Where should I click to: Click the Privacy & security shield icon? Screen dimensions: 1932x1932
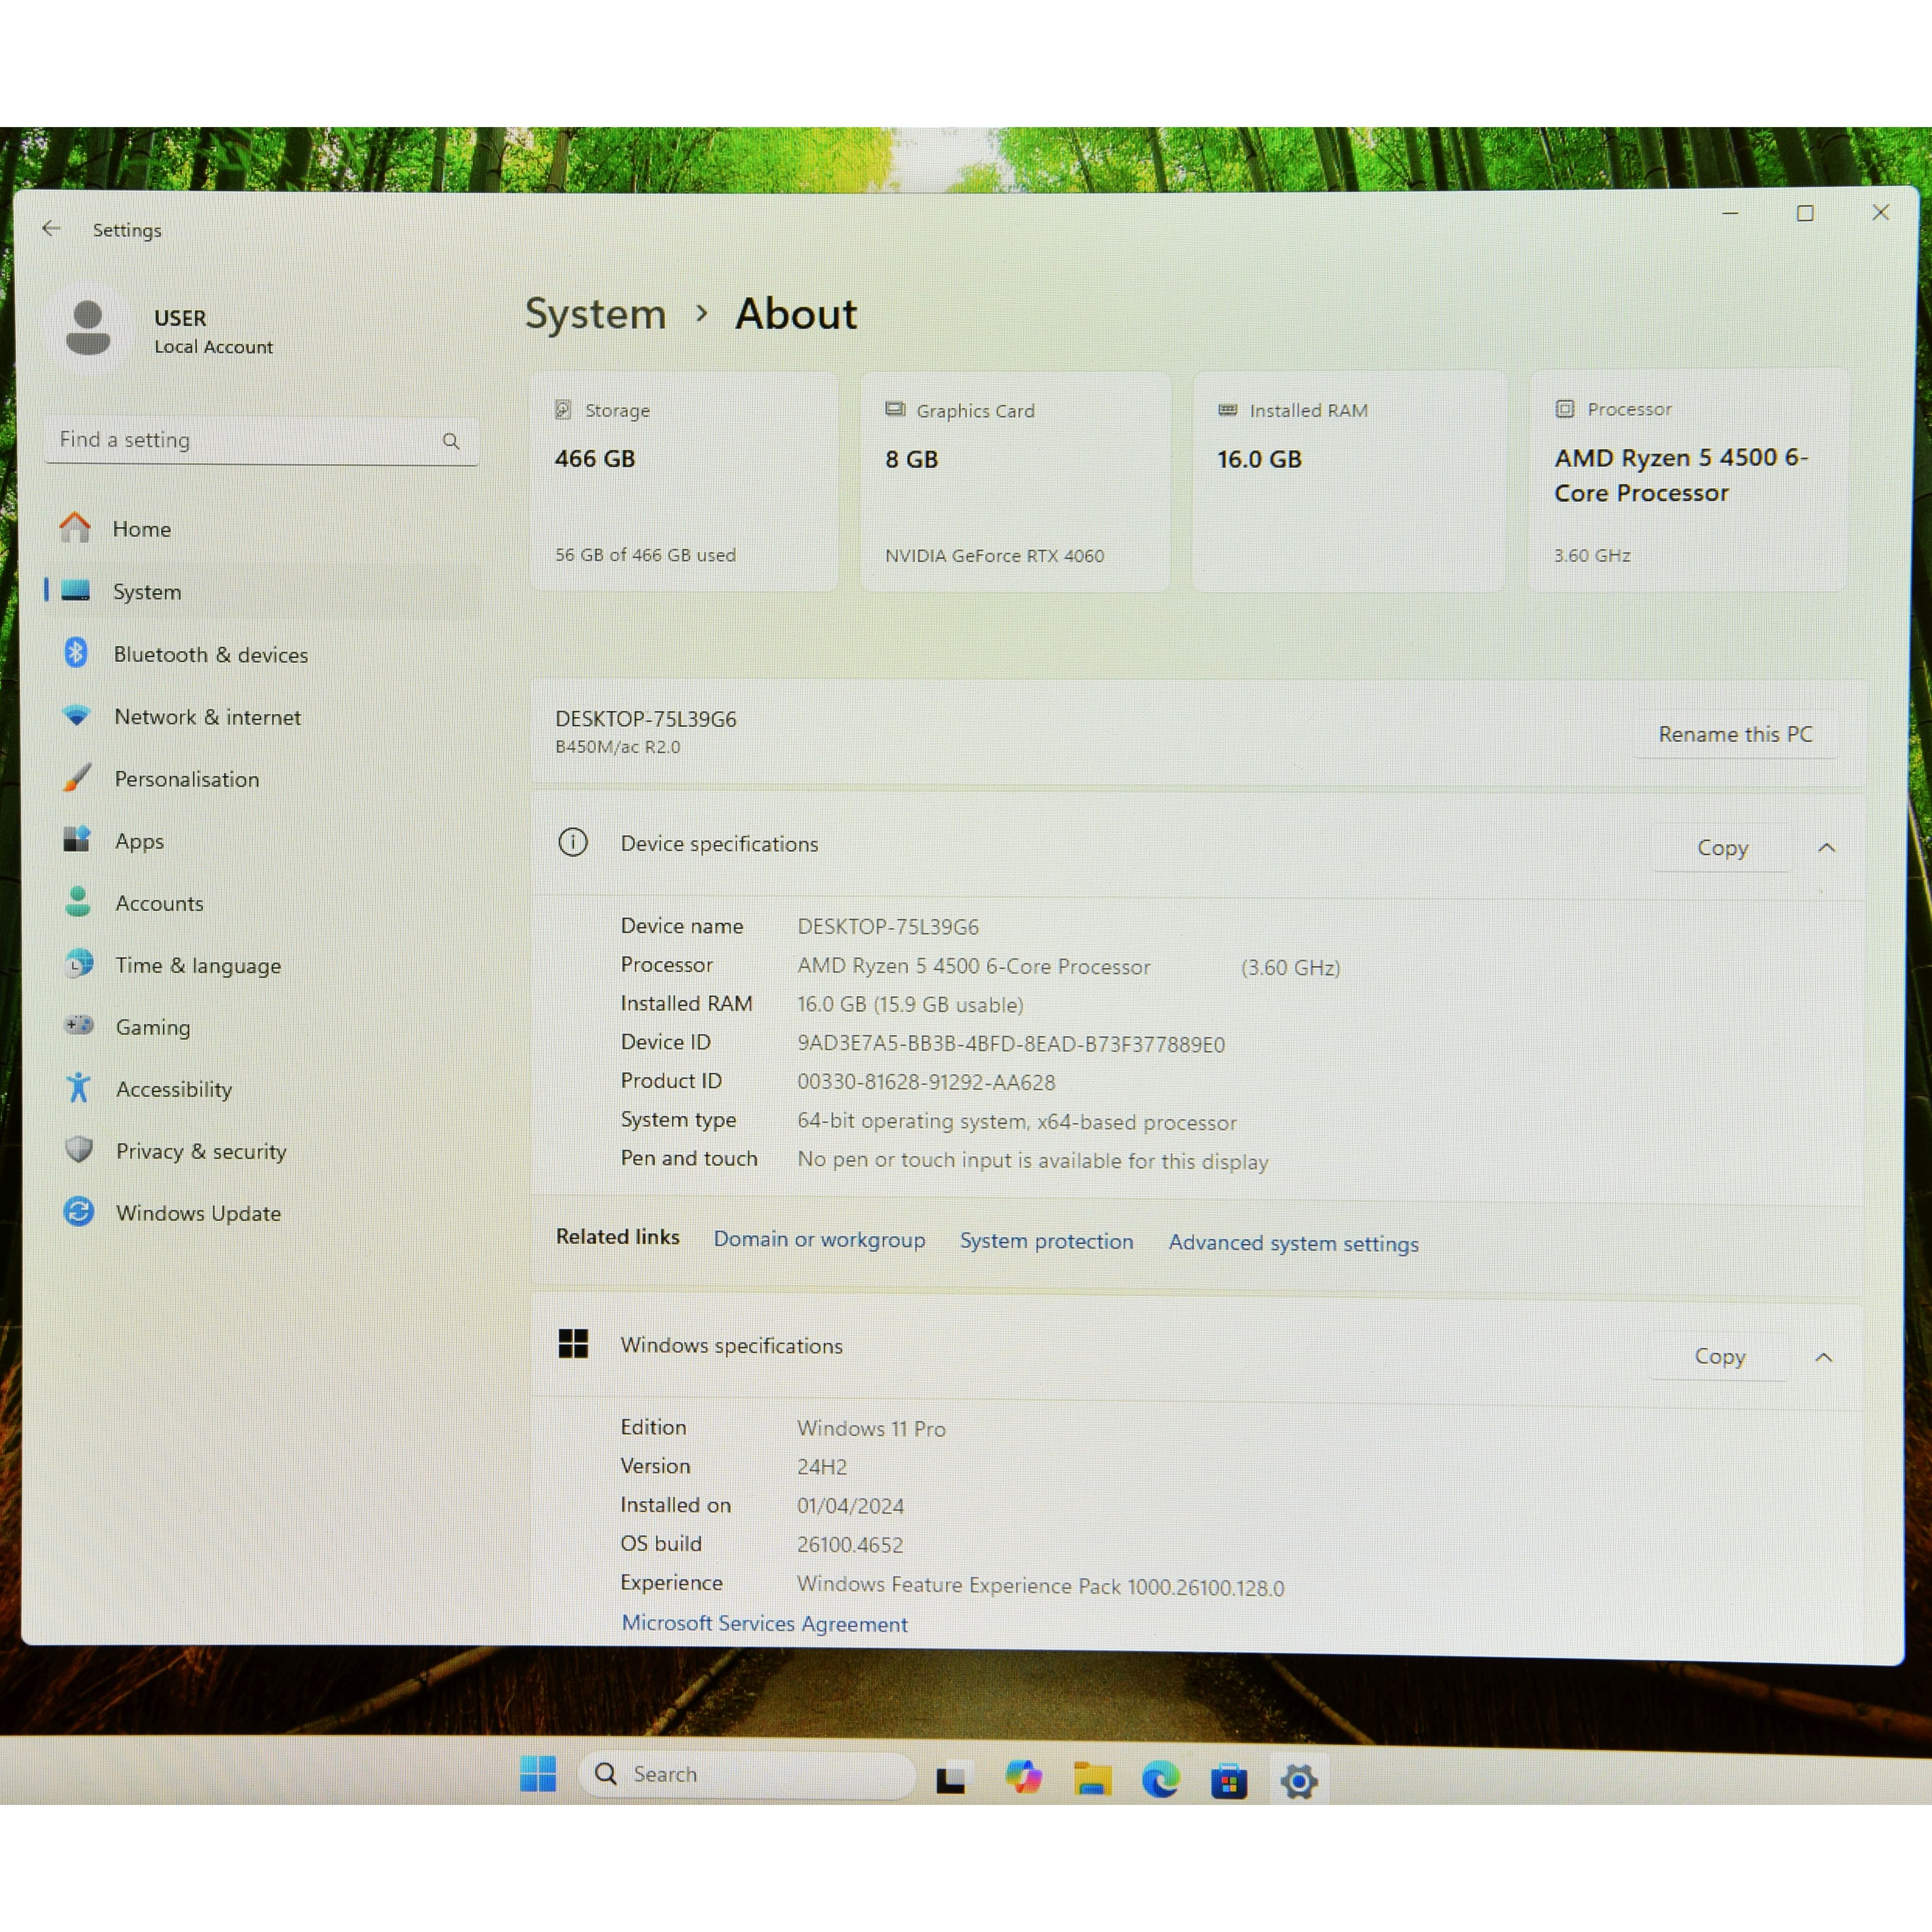79,1150
